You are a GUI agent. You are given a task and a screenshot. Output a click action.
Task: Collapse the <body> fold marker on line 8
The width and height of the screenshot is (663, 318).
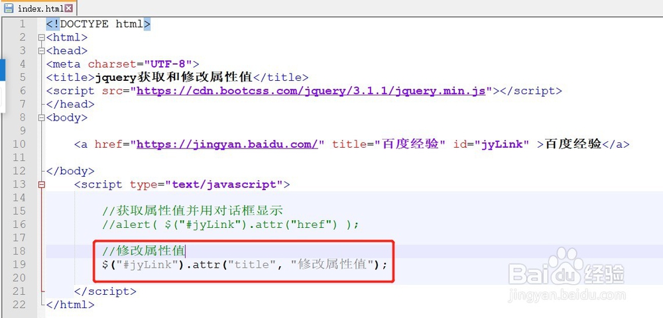tap(41, 118)
